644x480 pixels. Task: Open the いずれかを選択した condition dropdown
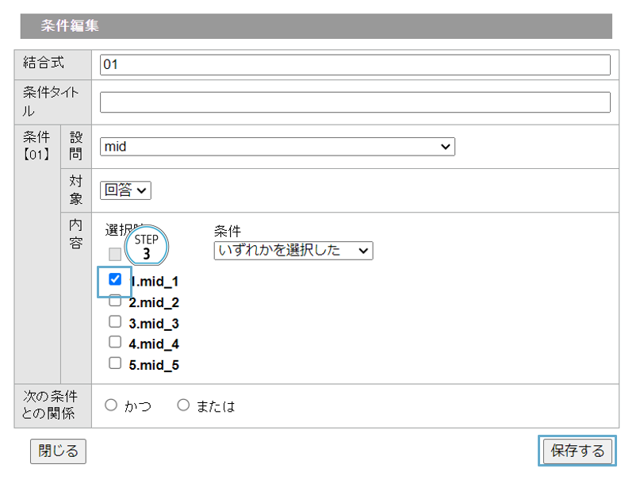point(293,251)
